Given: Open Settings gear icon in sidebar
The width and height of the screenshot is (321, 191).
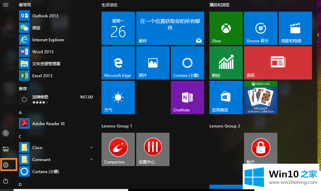Looking at the screenshot, I should [6, 165].
